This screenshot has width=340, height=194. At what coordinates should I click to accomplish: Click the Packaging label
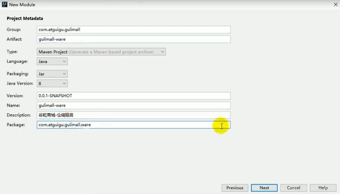coord(18,74)
